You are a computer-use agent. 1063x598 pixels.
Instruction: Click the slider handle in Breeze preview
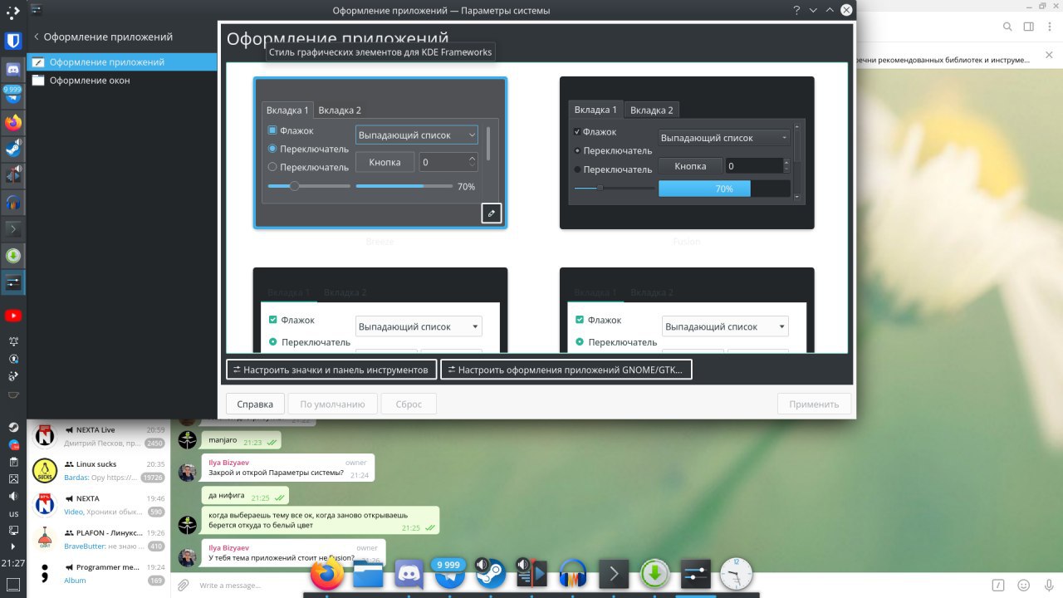(x=294, y=186)
